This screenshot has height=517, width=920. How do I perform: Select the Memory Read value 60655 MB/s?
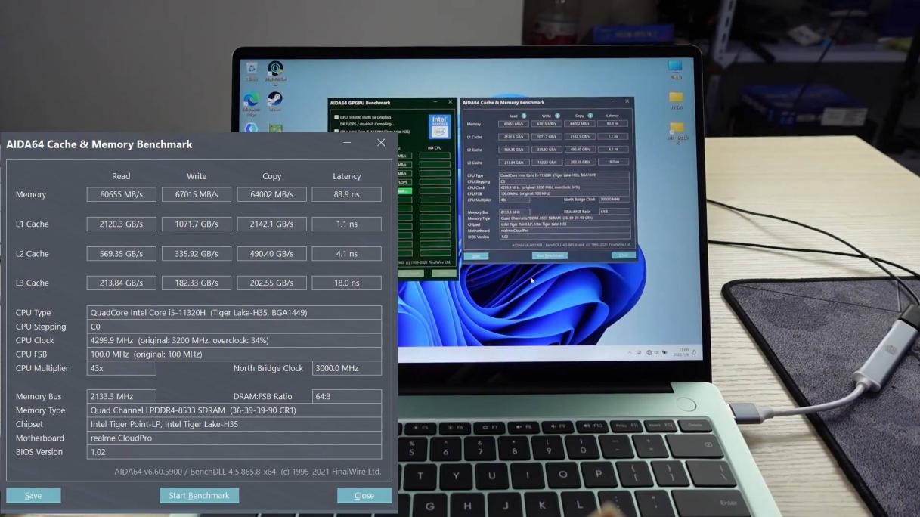pos(121,194)
